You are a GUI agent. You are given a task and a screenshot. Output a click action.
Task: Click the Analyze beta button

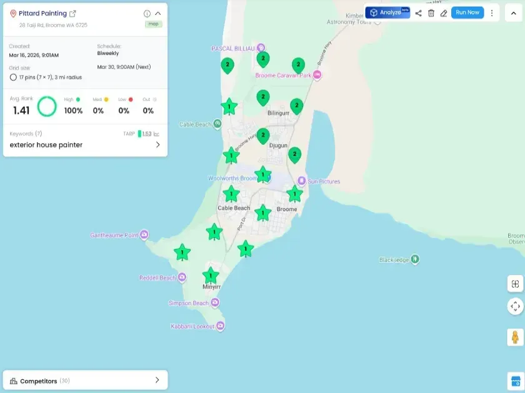(x=387, y=12)
